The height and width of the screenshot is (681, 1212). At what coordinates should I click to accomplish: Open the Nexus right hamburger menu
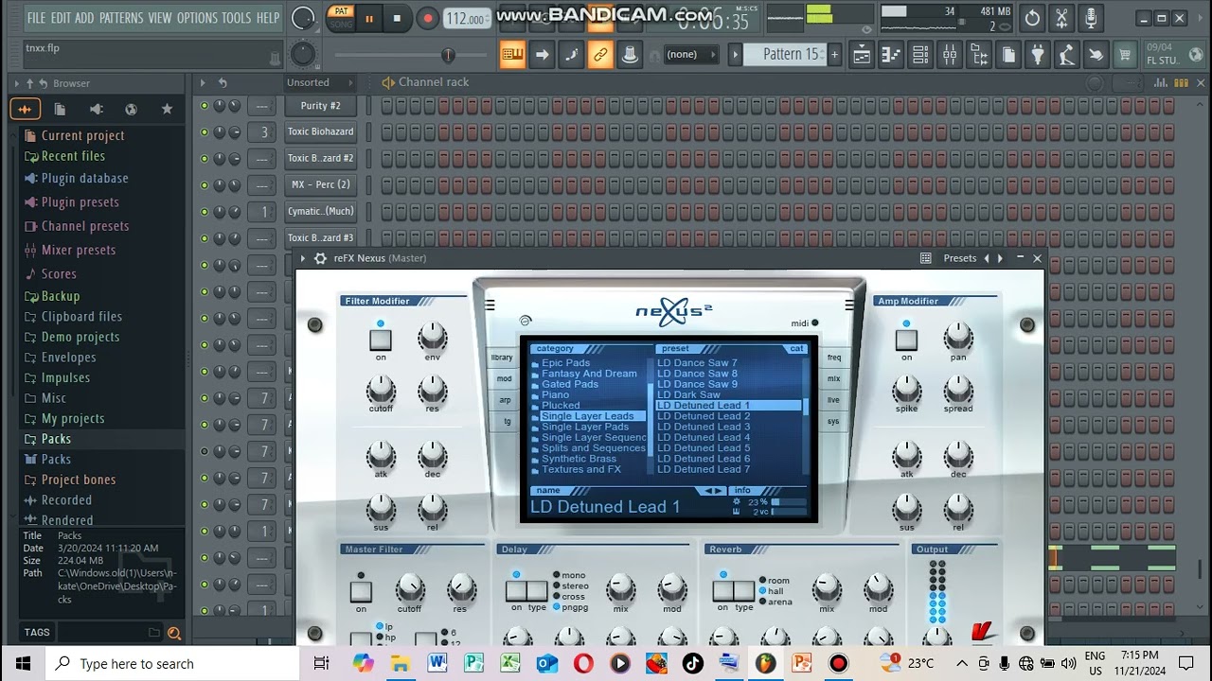(849, 305)
